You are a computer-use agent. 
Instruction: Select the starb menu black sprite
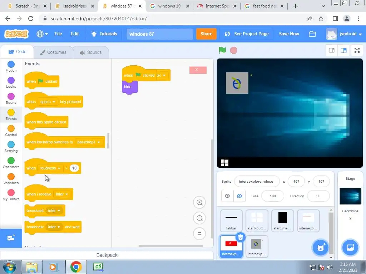282,220
